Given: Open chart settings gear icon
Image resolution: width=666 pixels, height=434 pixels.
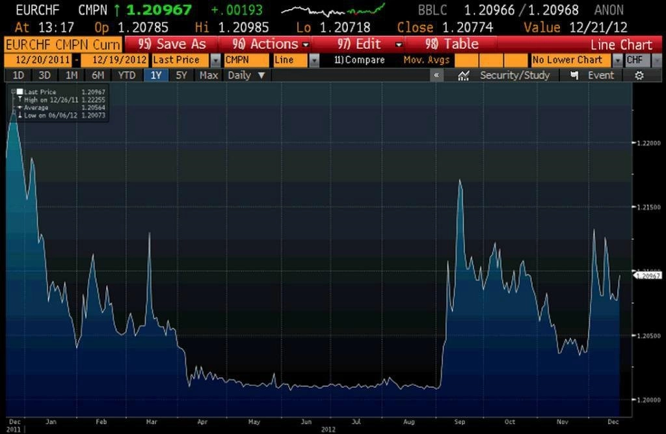Looking at the screenshot, I should [x=639, y=75].
